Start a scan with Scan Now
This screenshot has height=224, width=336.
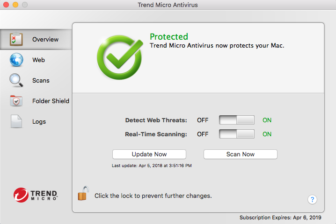241,154
